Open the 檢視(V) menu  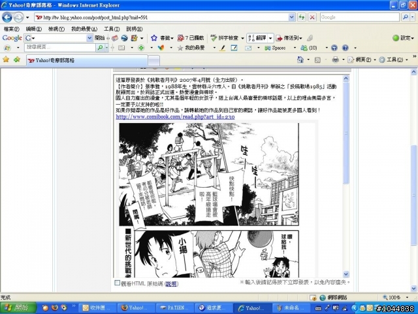point(56,29)
